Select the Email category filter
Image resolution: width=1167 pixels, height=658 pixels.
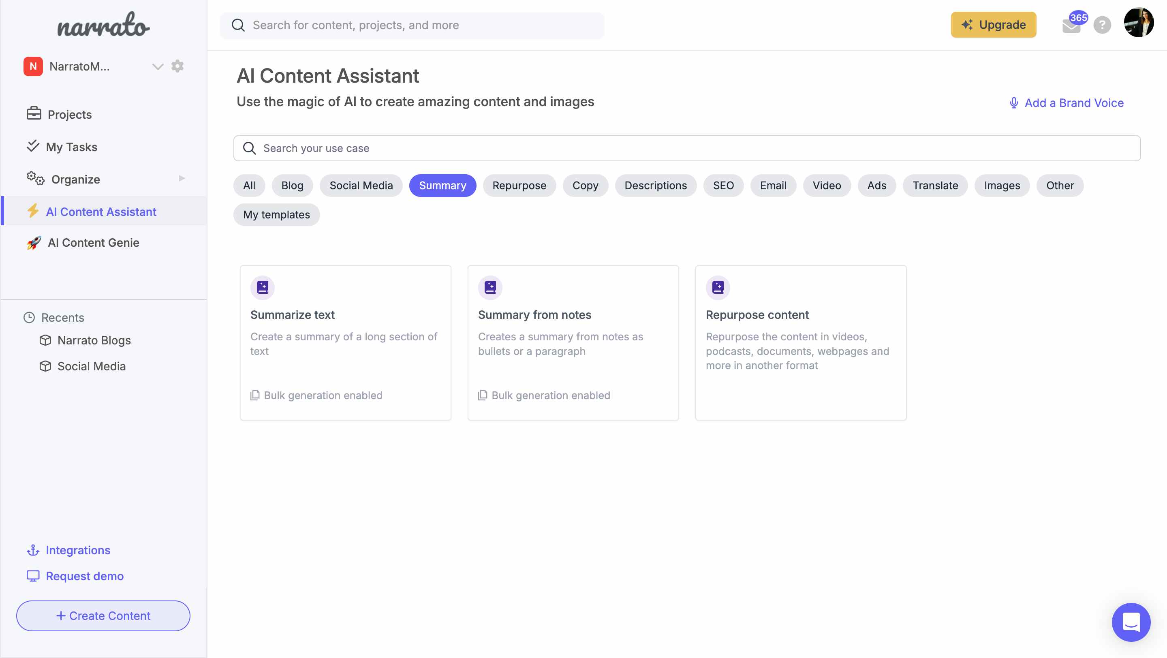773,185
